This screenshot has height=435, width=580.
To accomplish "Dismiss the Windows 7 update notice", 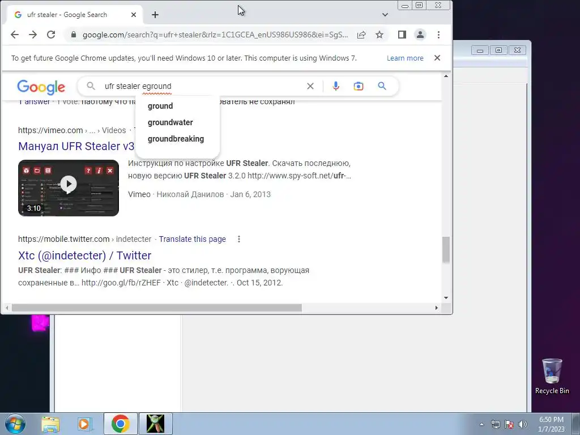I will (x=437, y=58).
